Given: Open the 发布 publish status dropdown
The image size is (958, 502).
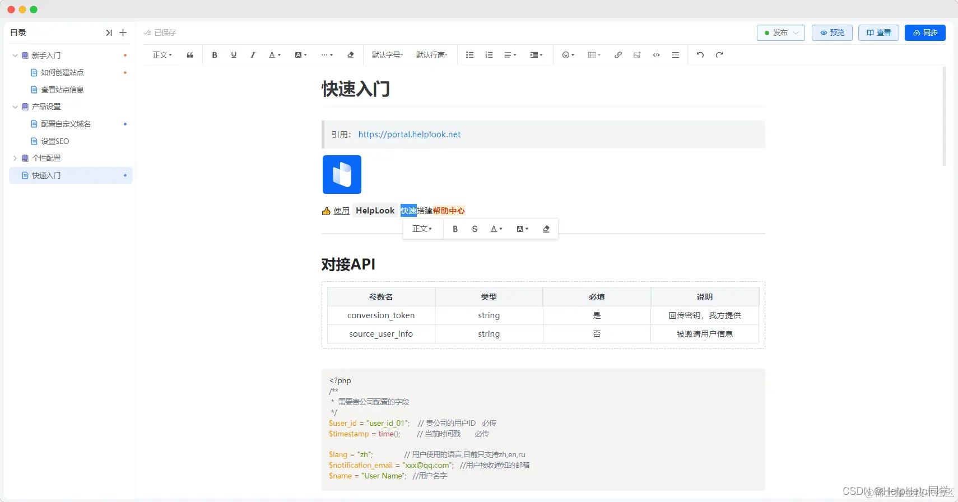Looking at the screenshot, I should point(781,32).
